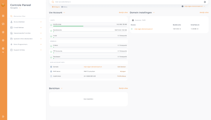
Task: Click the chip icon beside PHP Versie
Action: coord(51,71)
